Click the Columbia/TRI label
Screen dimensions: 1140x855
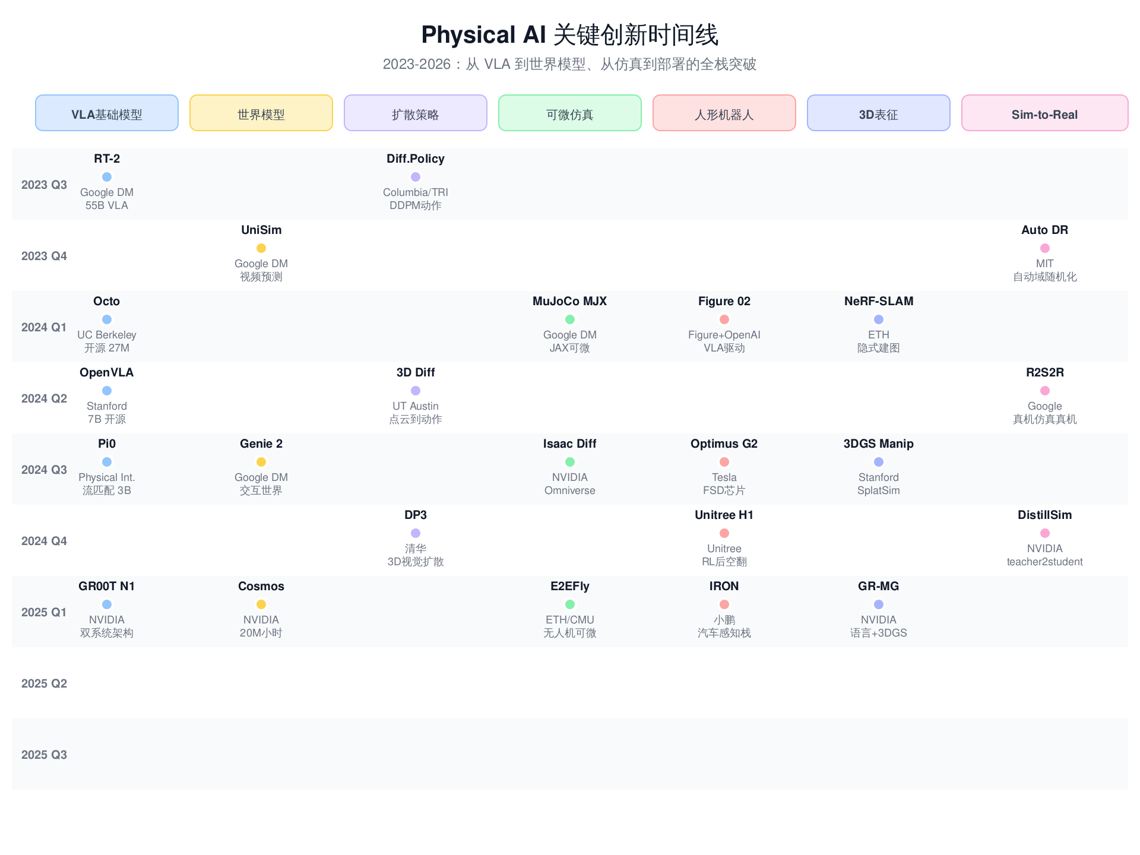tap(416, 192)
